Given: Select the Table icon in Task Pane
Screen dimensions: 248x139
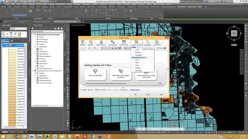Looking at the screenshot, I should (11, 34).
